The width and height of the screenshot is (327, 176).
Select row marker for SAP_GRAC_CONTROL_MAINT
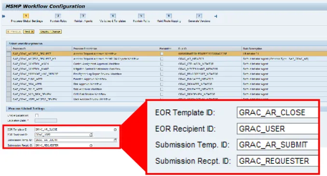click(9, 69)
